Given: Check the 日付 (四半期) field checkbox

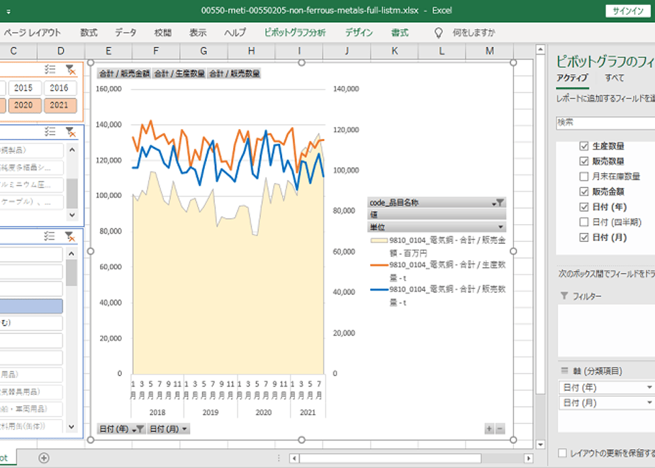Looking at the screenshot, I should (x=584, y=222).
